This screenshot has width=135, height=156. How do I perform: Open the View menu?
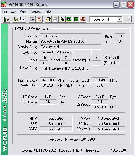[23, 11]
